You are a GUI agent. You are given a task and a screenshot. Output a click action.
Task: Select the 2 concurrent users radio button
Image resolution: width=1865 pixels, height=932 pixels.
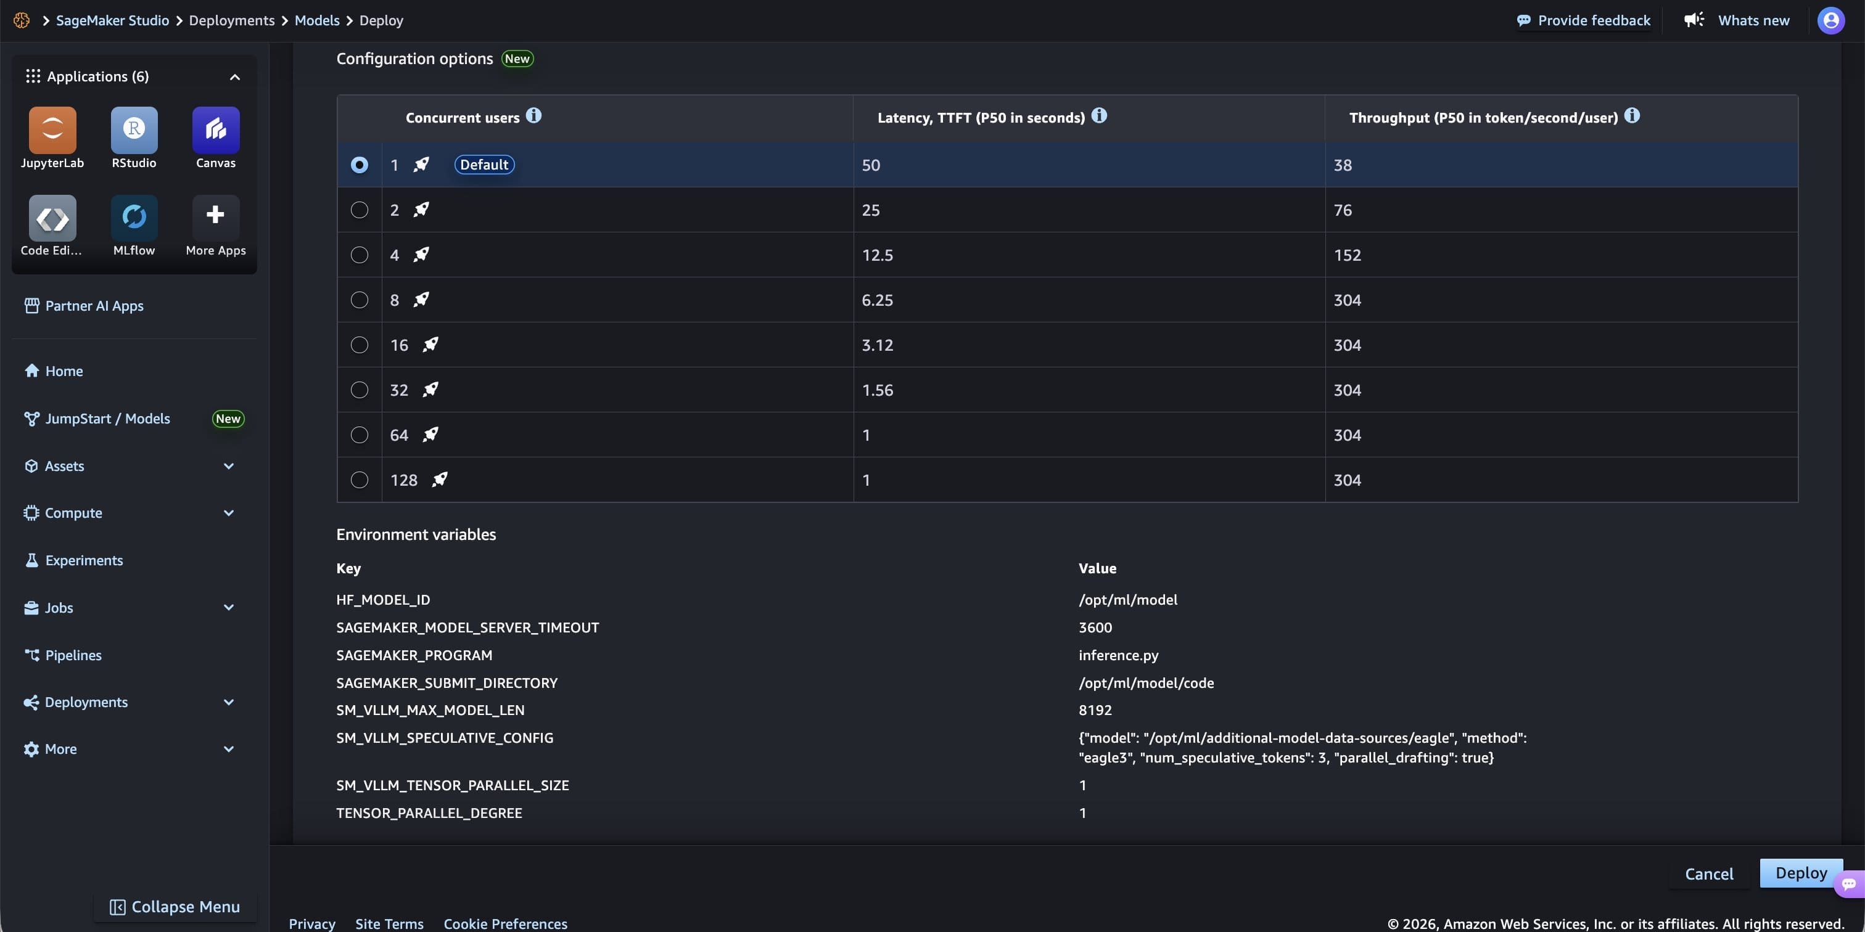point(359,210)
